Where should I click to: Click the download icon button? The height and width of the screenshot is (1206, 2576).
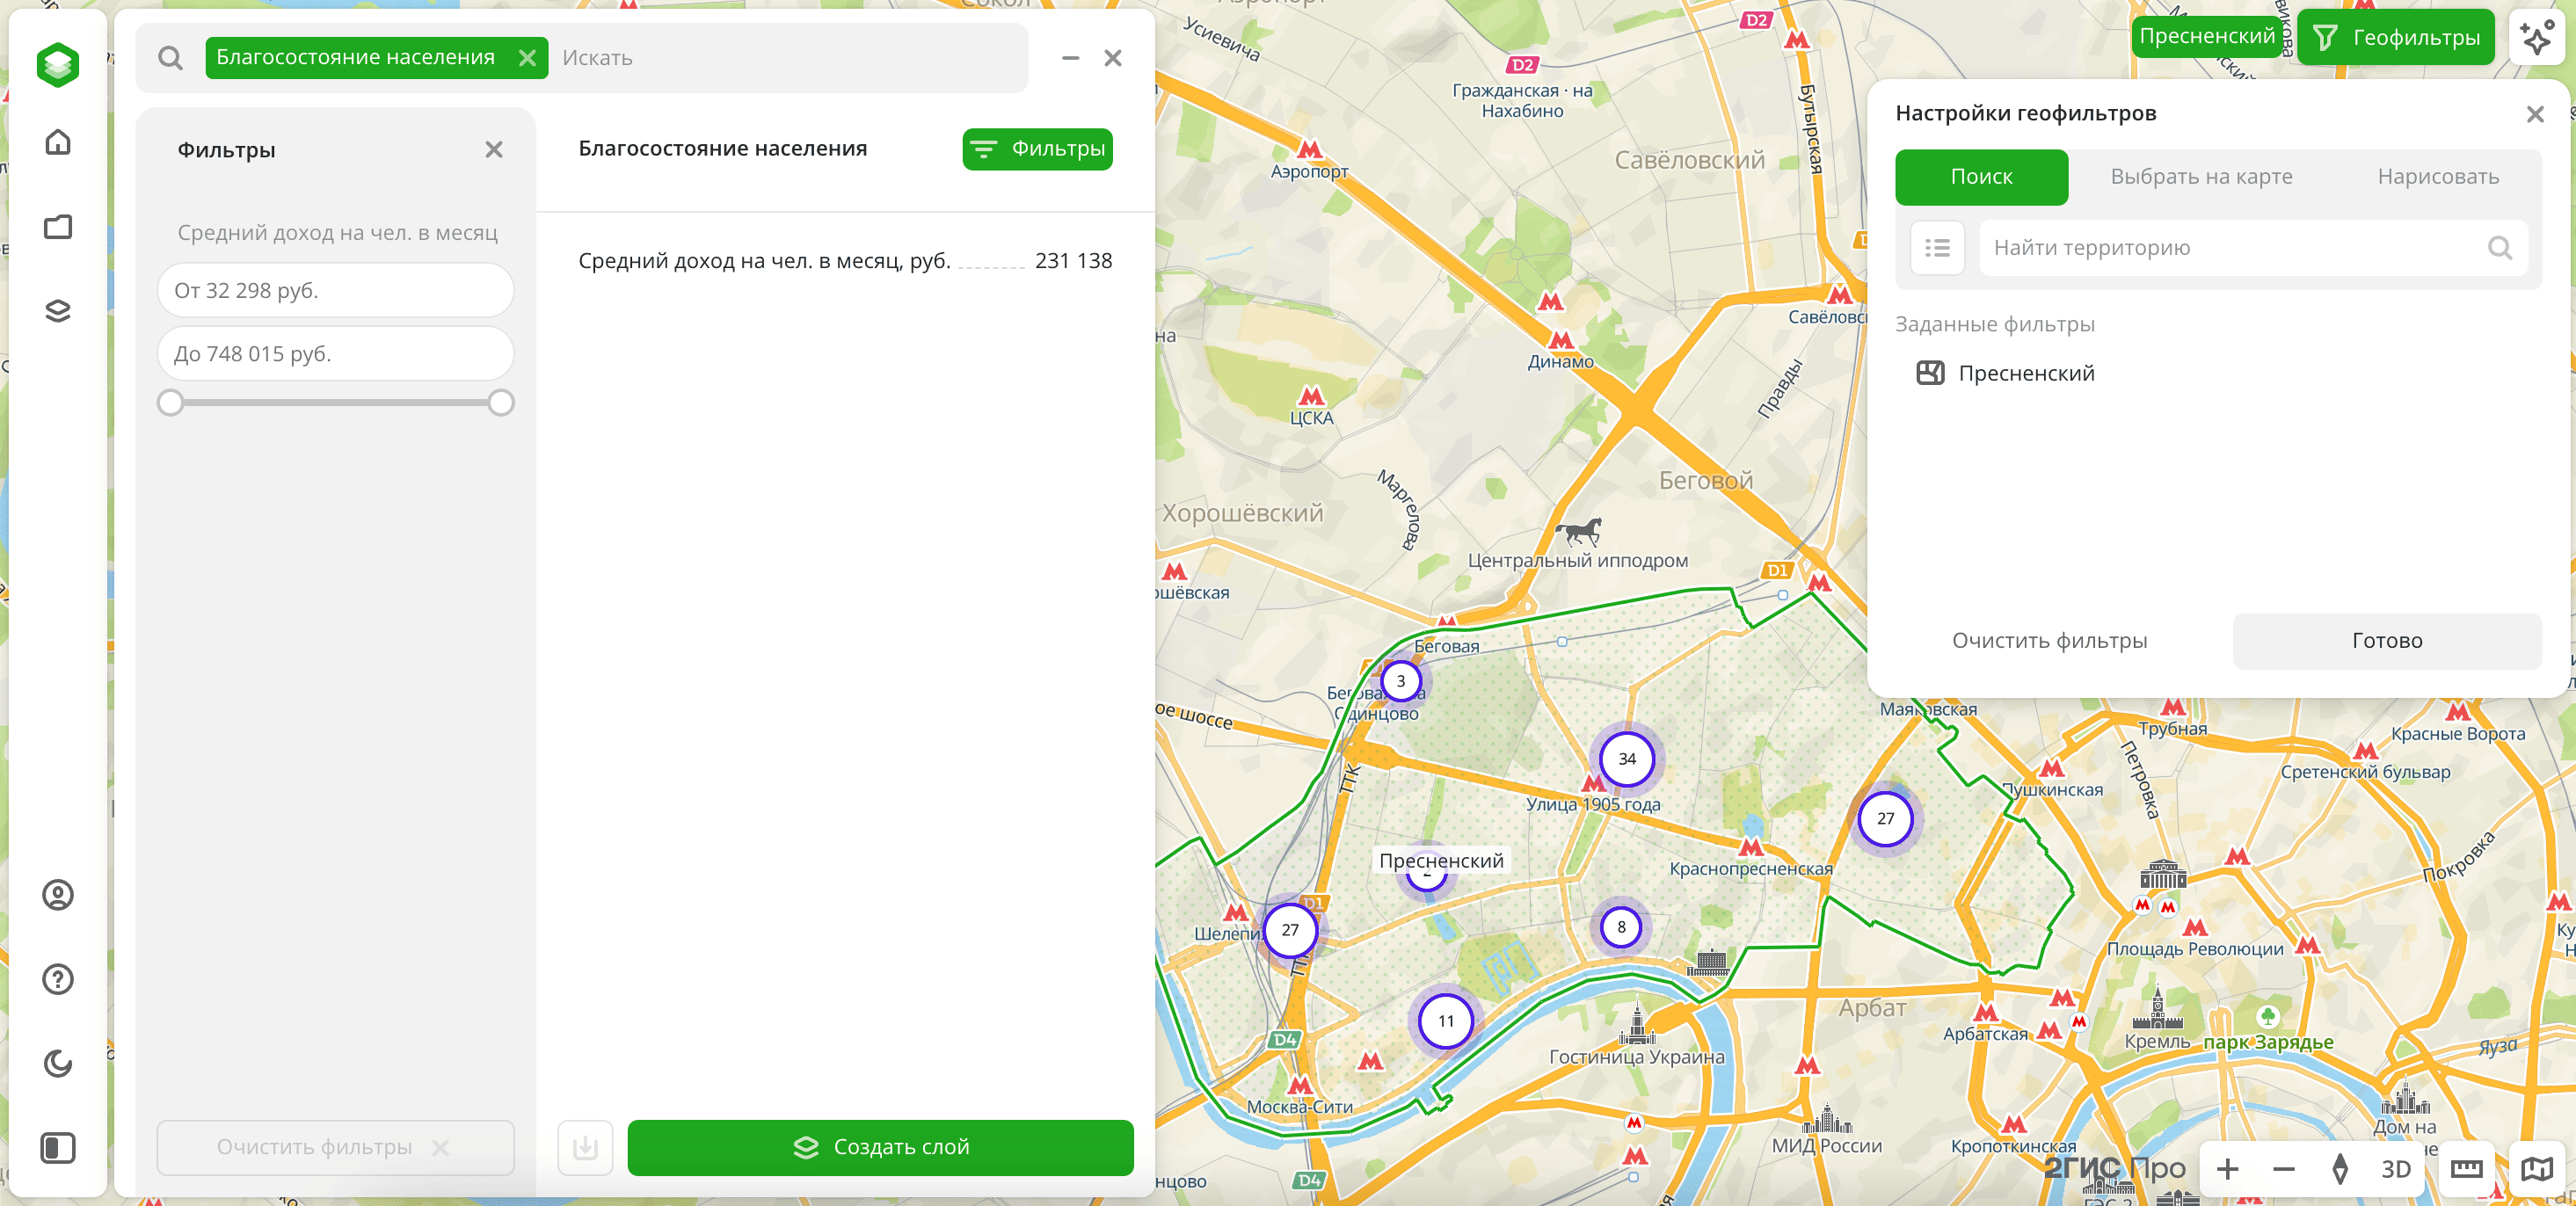pos(585,1147)
